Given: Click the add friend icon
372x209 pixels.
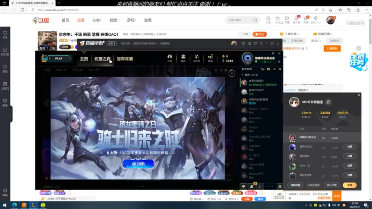Looking at the screenshot, I should pos(263,69).
